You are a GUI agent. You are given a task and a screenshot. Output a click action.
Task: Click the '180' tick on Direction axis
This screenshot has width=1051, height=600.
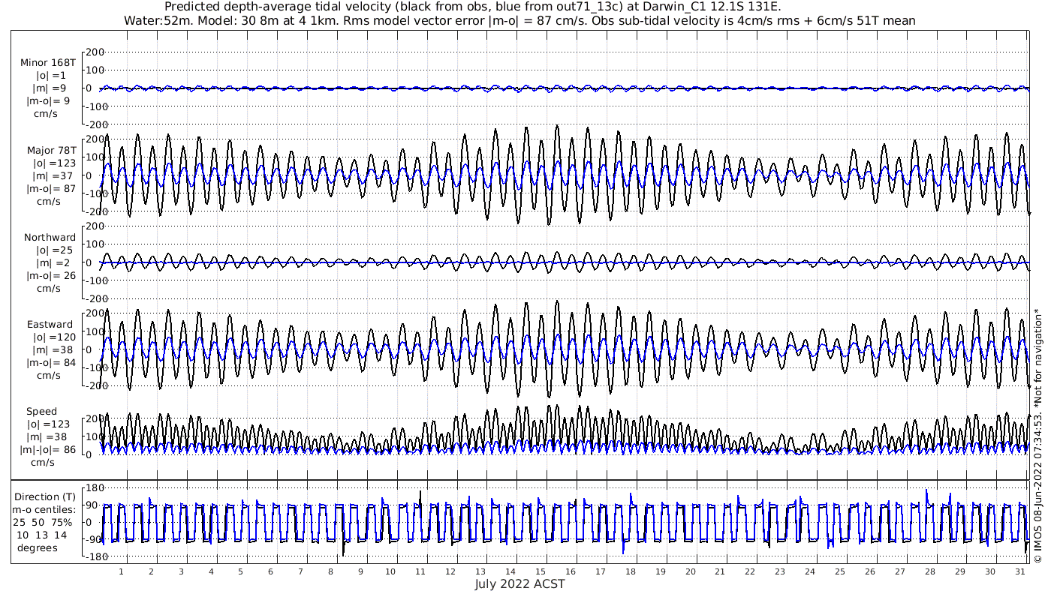tap(95, 489)
